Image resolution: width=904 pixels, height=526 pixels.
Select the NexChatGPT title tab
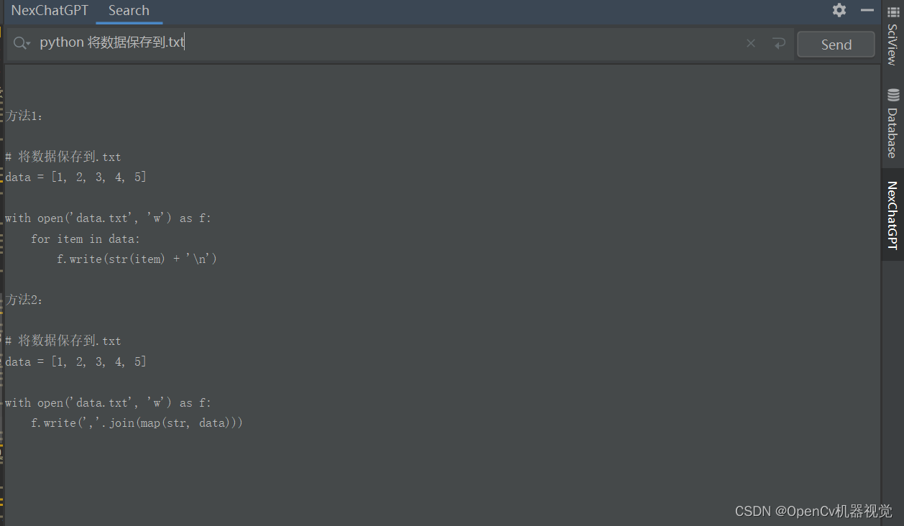click(x=50, y=11)
